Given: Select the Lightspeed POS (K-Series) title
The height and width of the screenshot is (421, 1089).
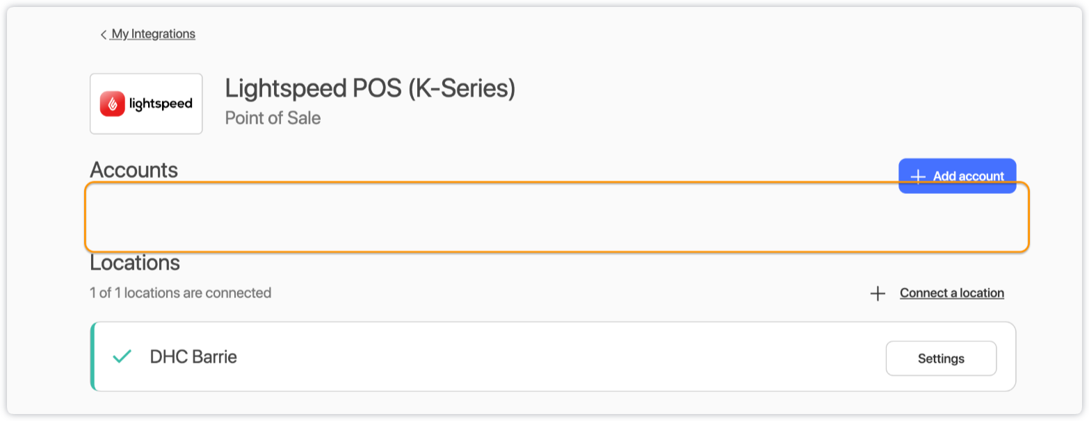Looking at the screenshot, I should tap(370, 89).
